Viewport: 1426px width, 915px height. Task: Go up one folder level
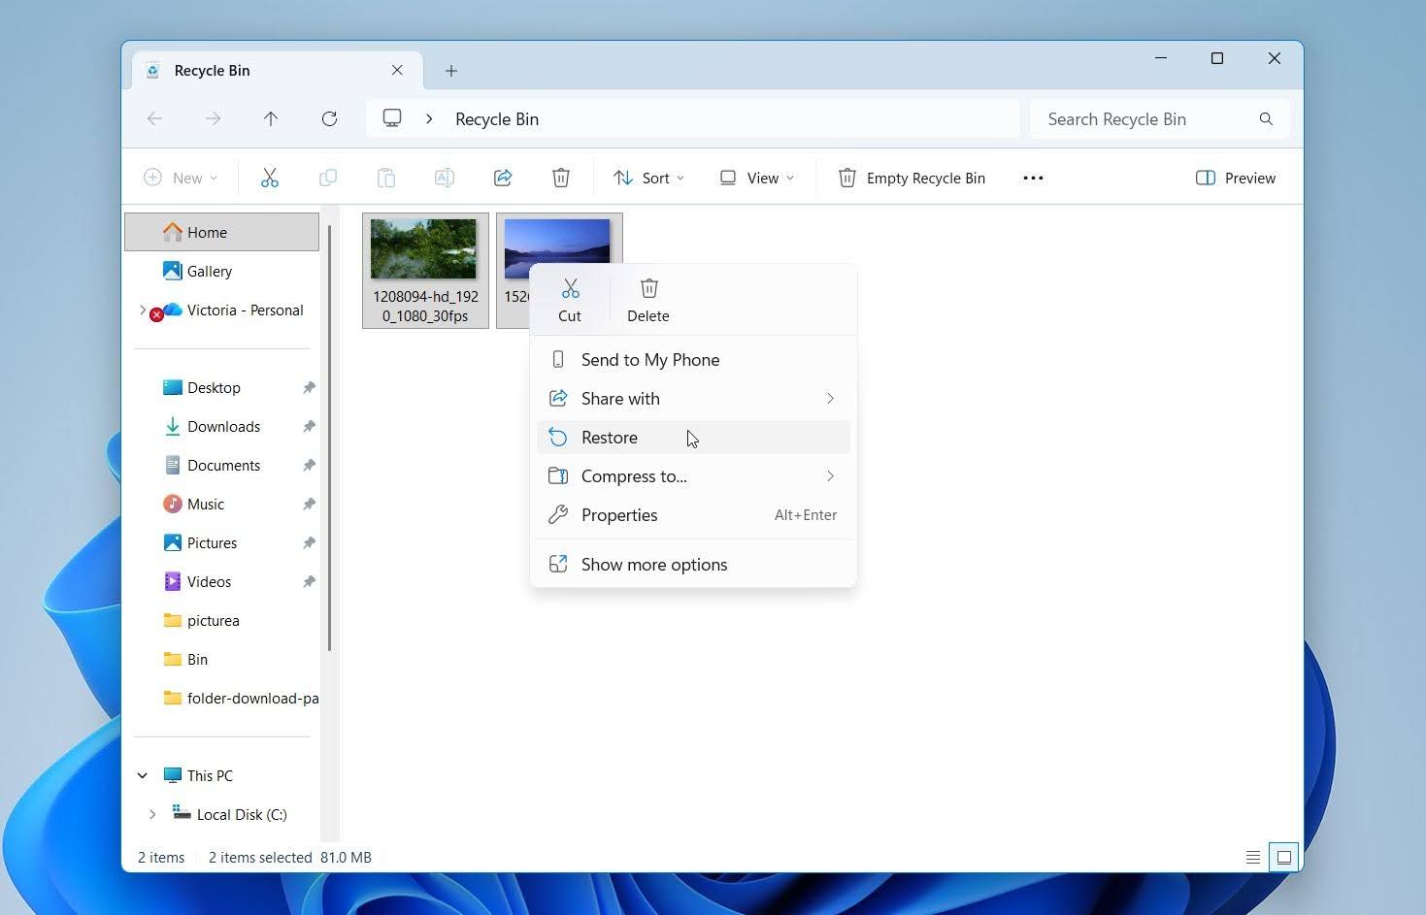coord(271,119)
